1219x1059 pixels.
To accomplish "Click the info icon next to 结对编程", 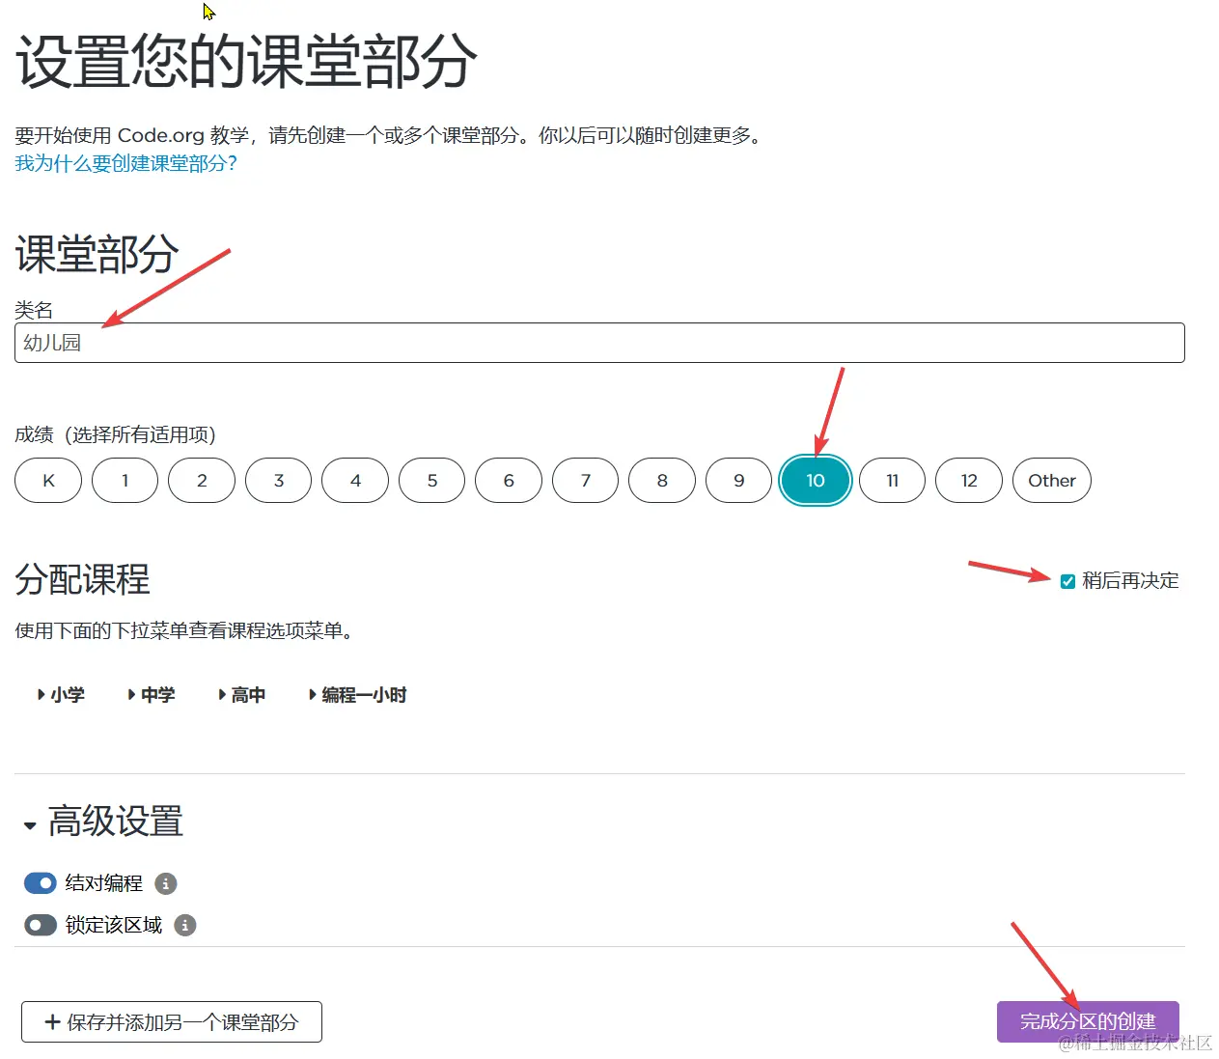I will [164, 882].
